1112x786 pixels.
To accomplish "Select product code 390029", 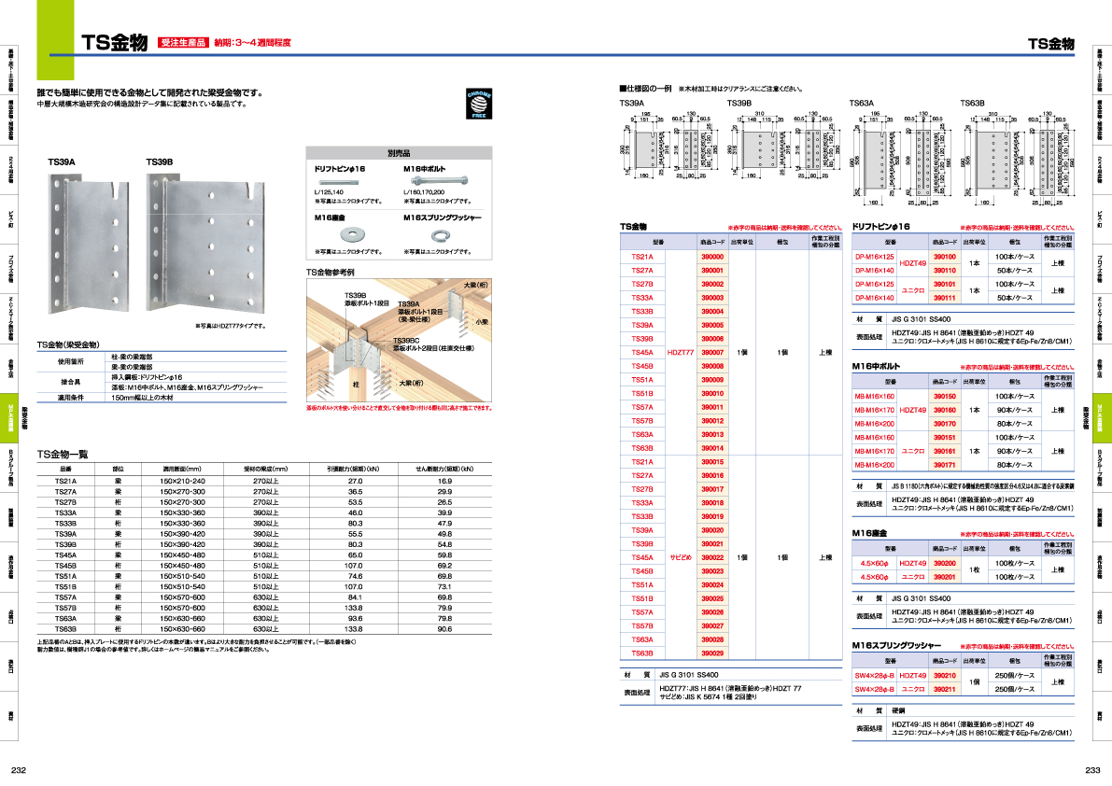I will [x=712, y=653].
